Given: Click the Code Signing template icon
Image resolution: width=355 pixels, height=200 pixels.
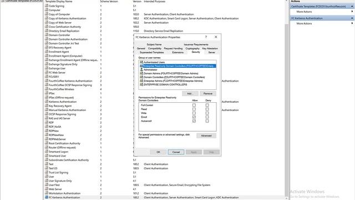Looking at the screenshot, I should (x=47, y=6).
